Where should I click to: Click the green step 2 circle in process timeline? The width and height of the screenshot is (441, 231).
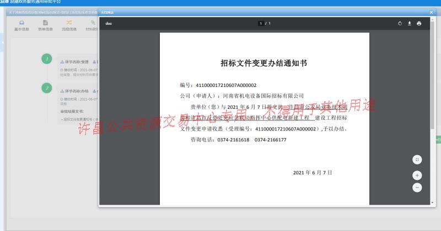click(47, 88)
